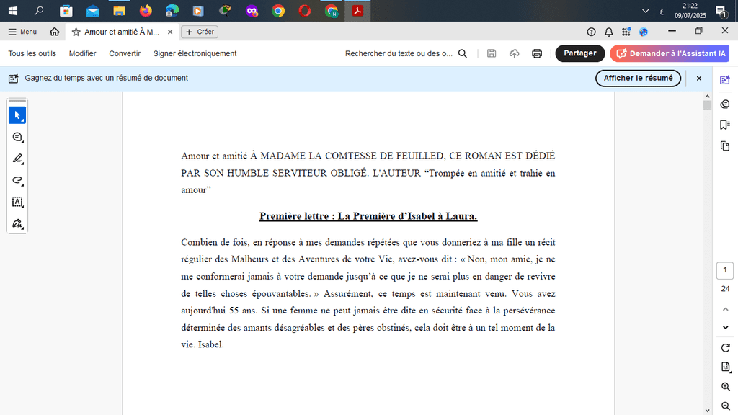
Task: Open the Windows notification center
Action: (721, 11)
